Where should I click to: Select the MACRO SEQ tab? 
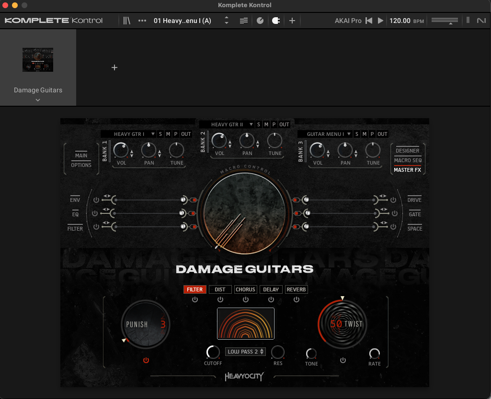click(407, 160)
